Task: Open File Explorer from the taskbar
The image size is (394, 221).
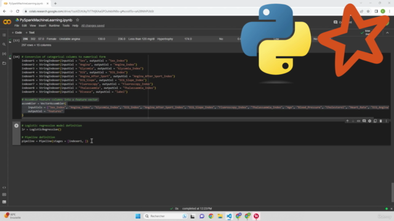Action: pyautogui.click(x=220, y=216)
